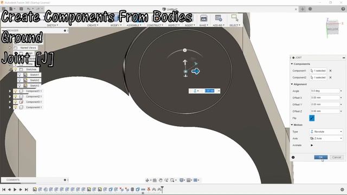Jump timeline to the end

[26, 190]
